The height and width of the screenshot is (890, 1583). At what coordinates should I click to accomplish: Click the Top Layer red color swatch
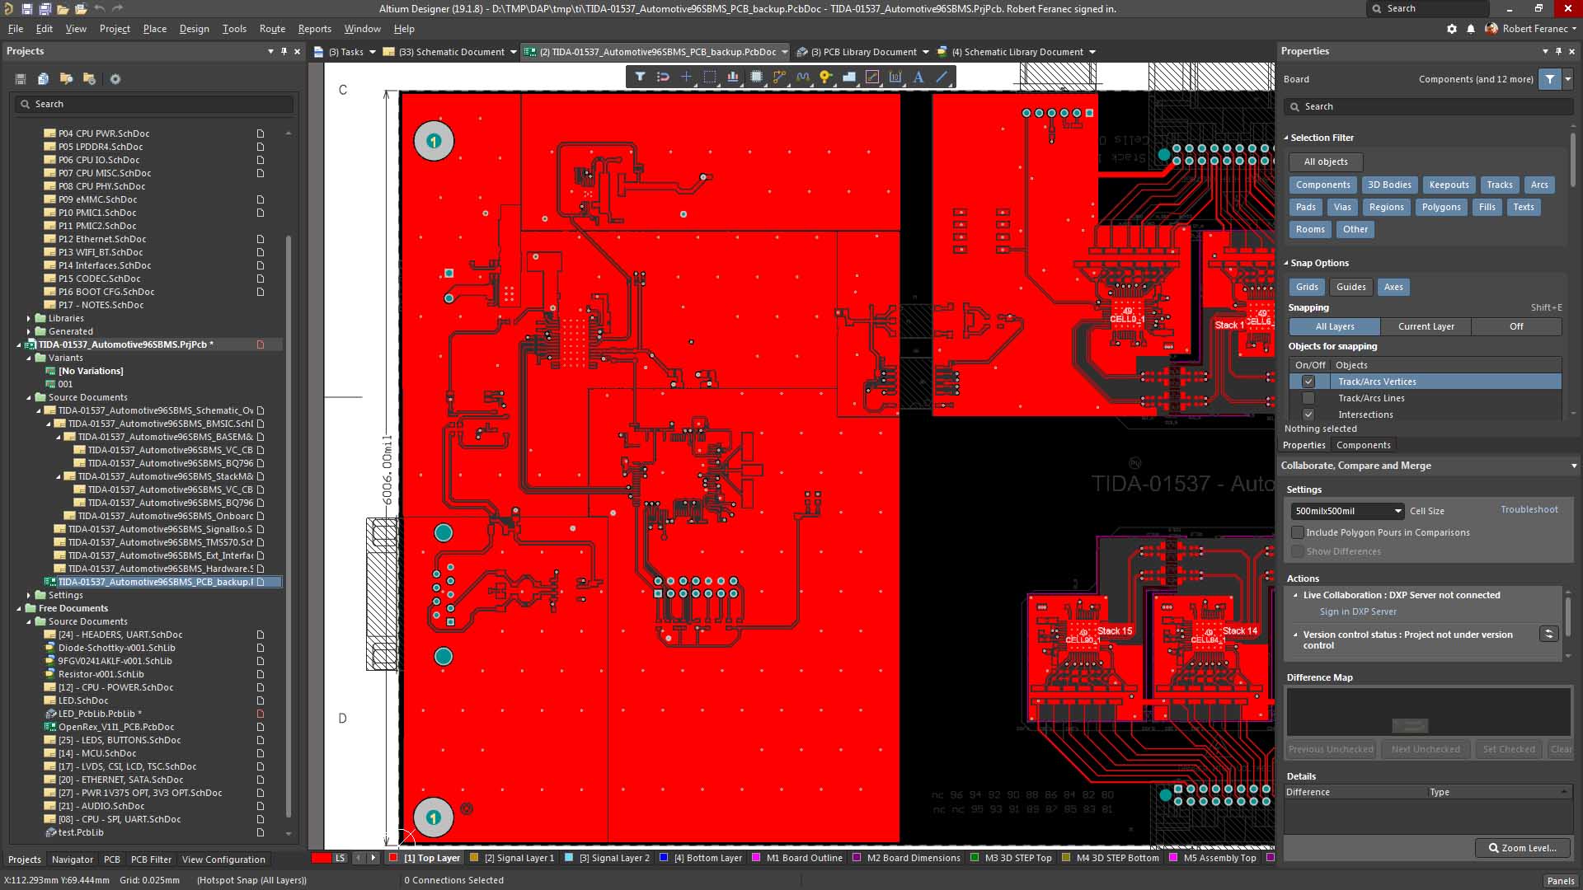(393, 858)
